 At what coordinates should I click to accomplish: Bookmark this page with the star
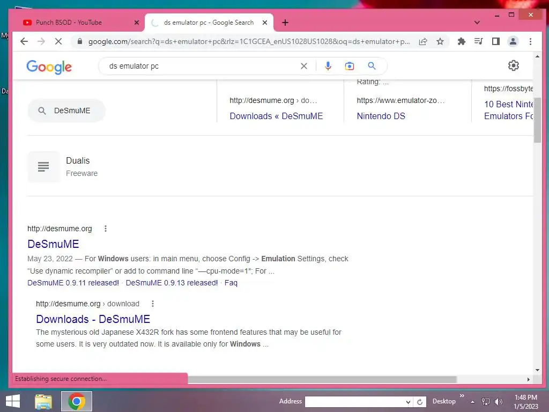click(x=440, y=41)
